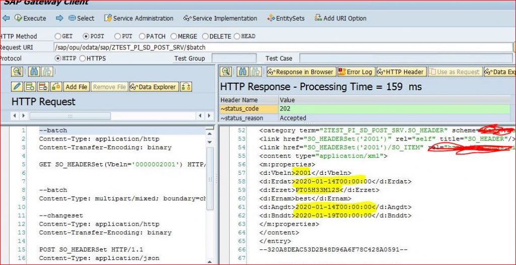Click the d:Bnddt 2020-01-19 response line
The image size is (516, 265).
point(335,216)
